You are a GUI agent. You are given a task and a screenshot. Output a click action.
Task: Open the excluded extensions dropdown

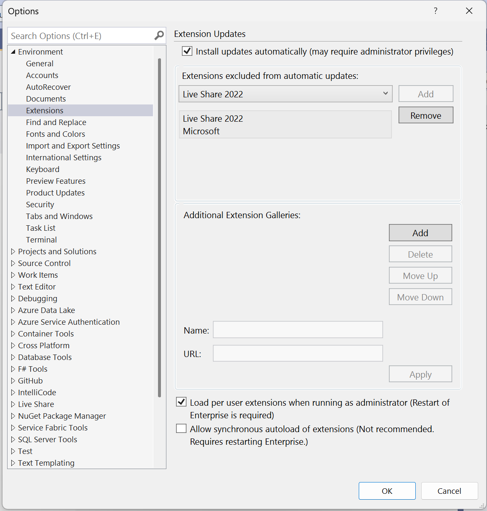click(x=386, y=94)
